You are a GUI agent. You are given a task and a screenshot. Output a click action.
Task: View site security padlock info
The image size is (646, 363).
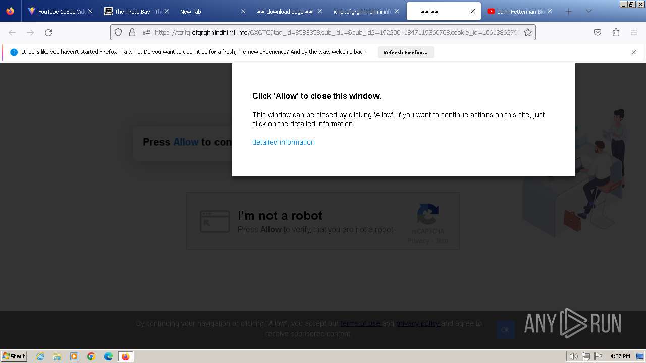(x=132, y=32)
